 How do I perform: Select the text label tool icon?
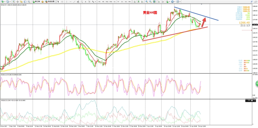89,2
